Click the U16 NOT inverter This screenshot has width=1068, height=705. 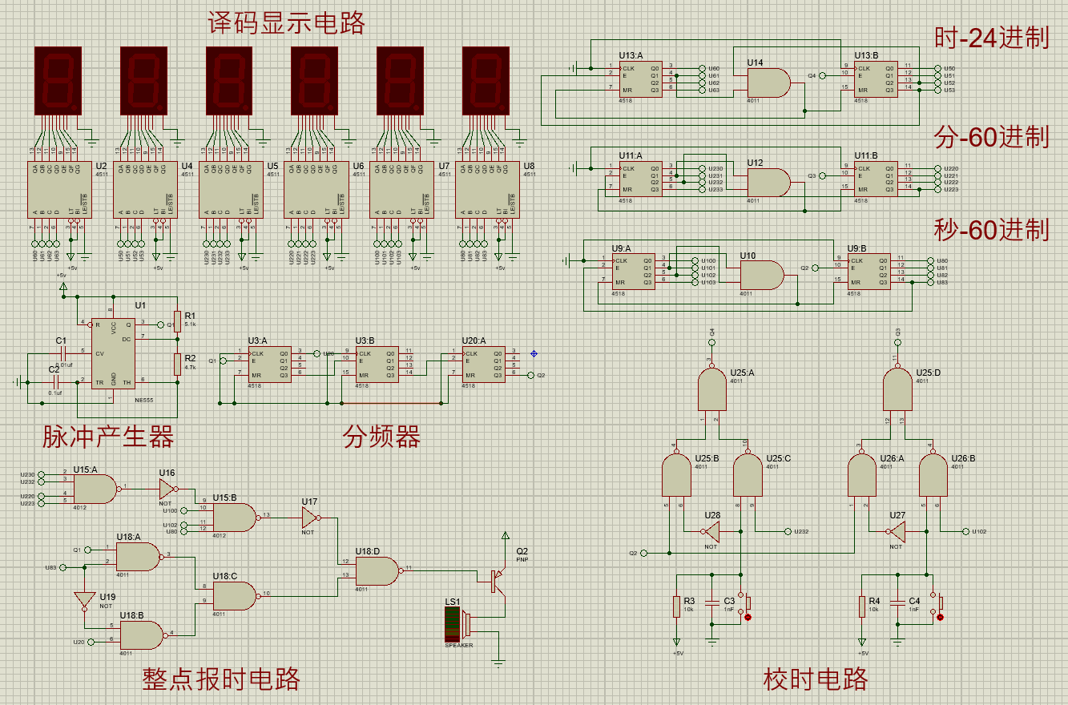(167, 488)
